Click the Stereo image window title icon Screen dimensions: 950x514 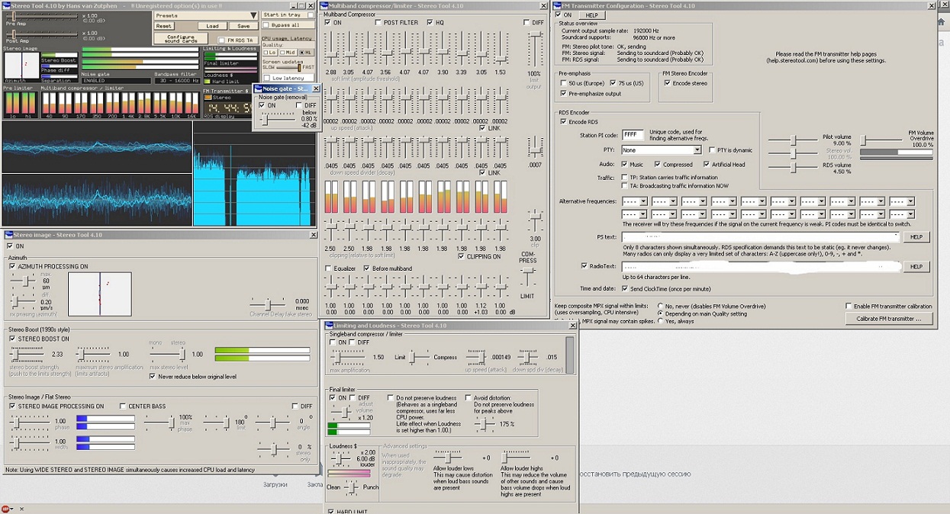pos(8,235)
